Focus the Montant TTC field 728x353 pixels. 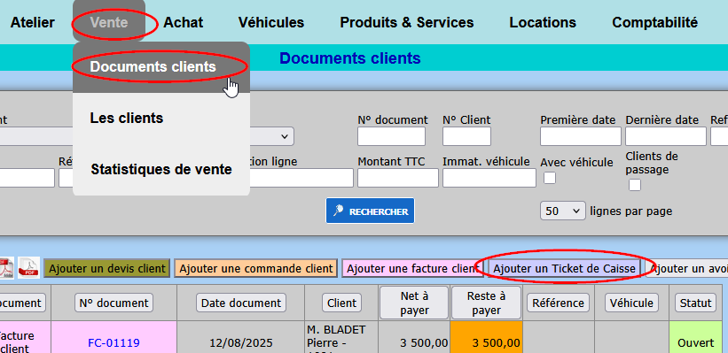click(398, 178)
